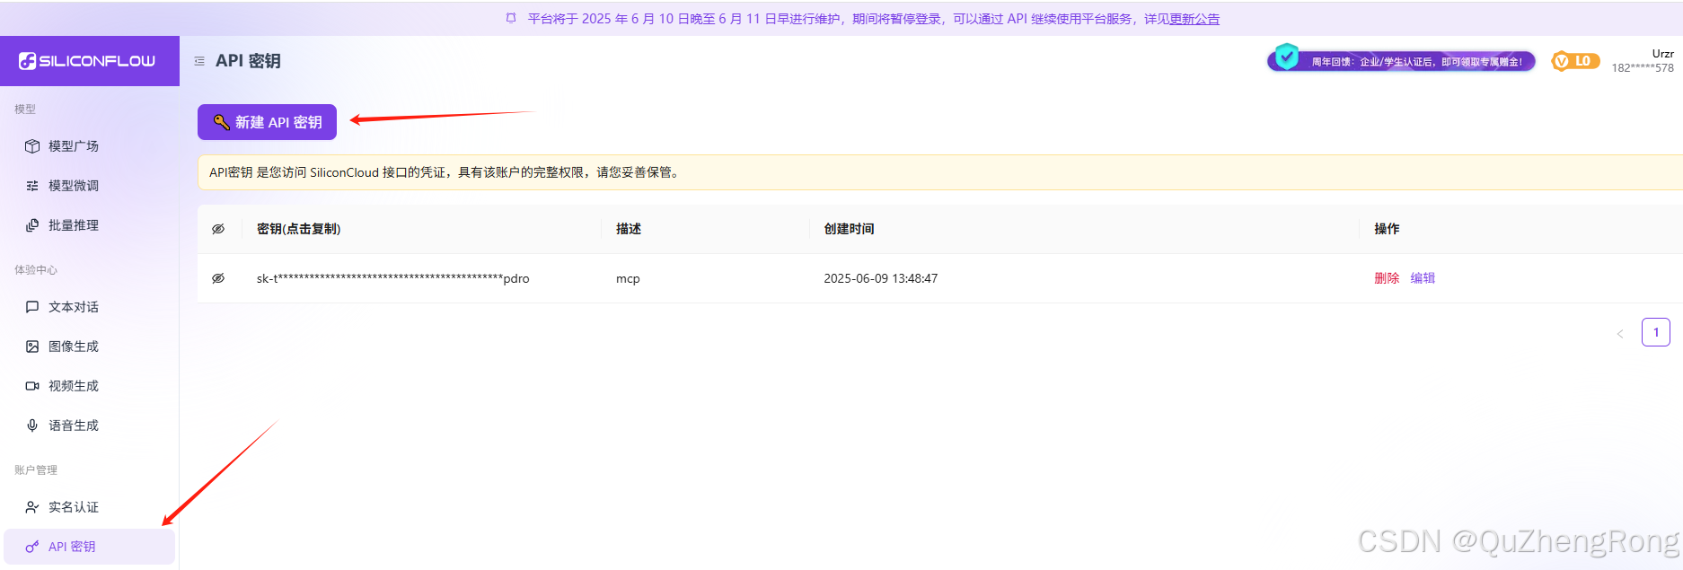
Task: Copy the sk-t...pdro key text
Action: click(392, 278)
